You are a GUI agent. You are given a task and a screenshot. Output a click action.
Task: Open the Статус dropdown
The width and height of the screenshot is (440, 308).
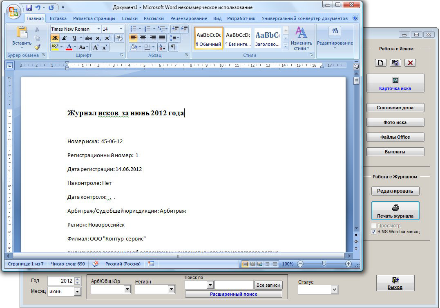pyautogui.click(x=334, y=290)
